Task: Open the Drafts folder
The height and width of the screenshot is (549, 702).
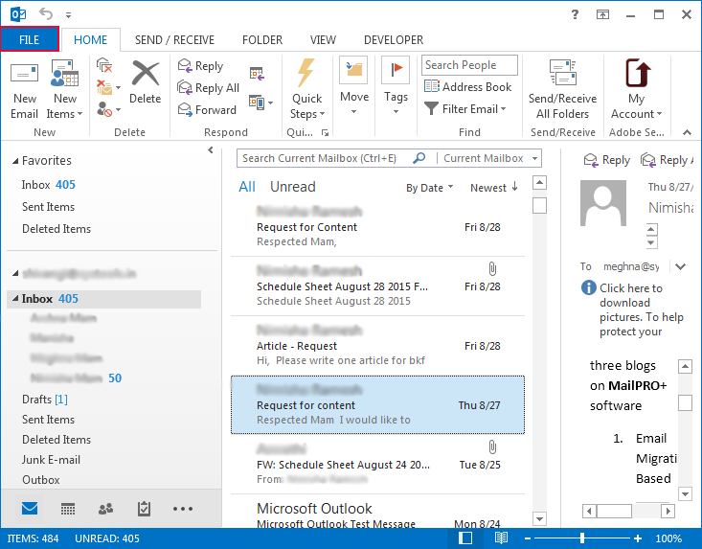Action: [x=45, y=400]
